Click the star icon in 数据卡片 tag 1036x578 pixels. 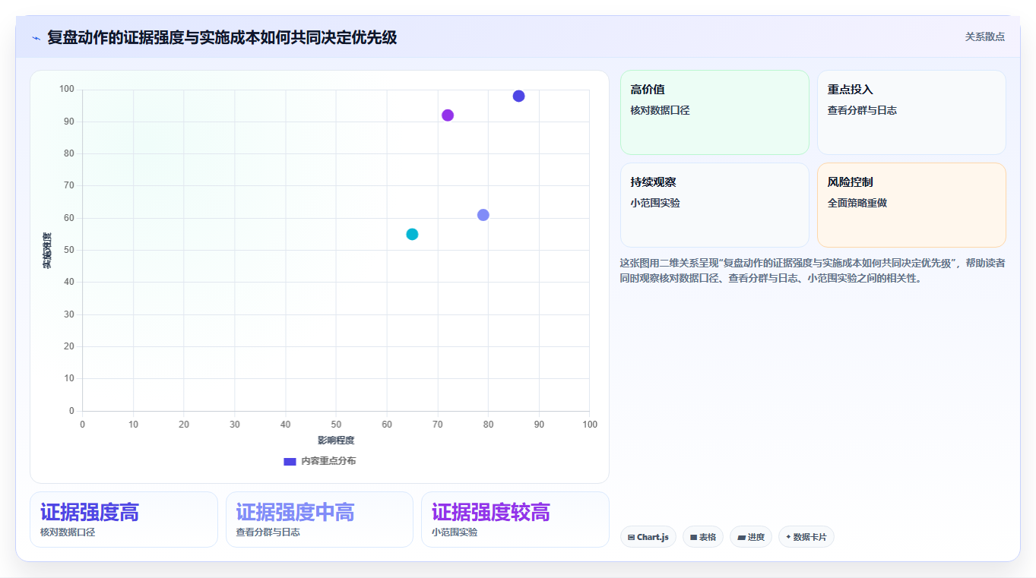coord(788,537)
